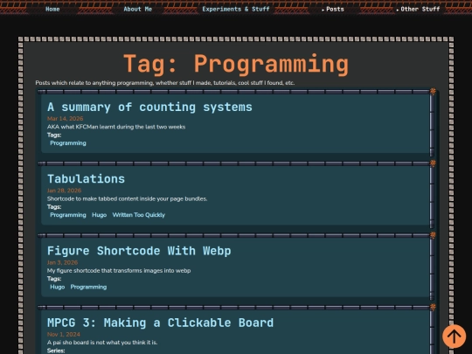Select Programming tag under Tabulations post

coord(68,215)
